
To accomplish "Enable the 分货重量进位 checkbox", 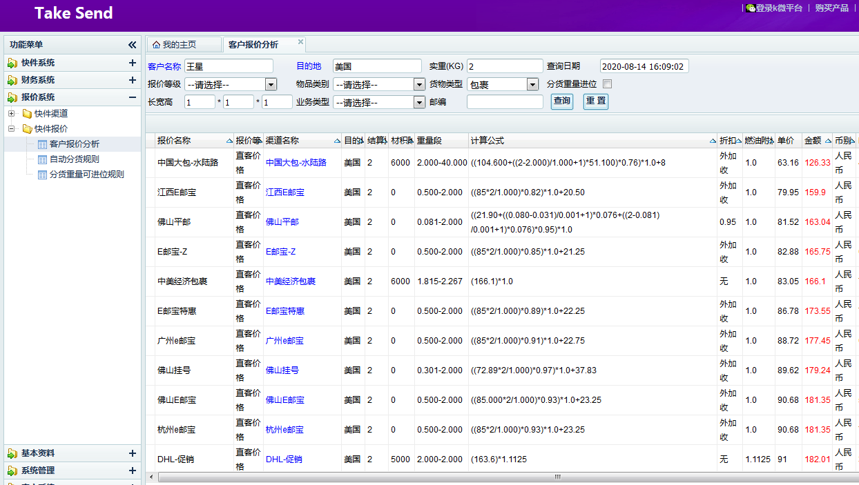I will [608, 84].
